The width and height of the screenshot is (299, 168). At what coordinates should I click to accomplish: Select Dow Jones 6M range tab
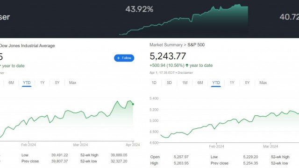click(x=11, y=83)
